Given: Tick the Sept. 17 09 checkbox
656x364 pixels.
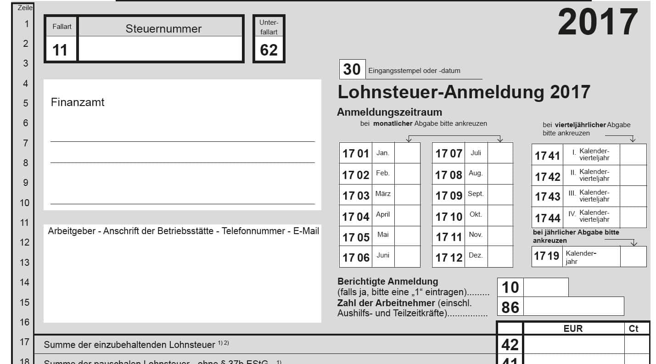Looking at the screenshot, I should pyautogui.click(x=500, y=195).
